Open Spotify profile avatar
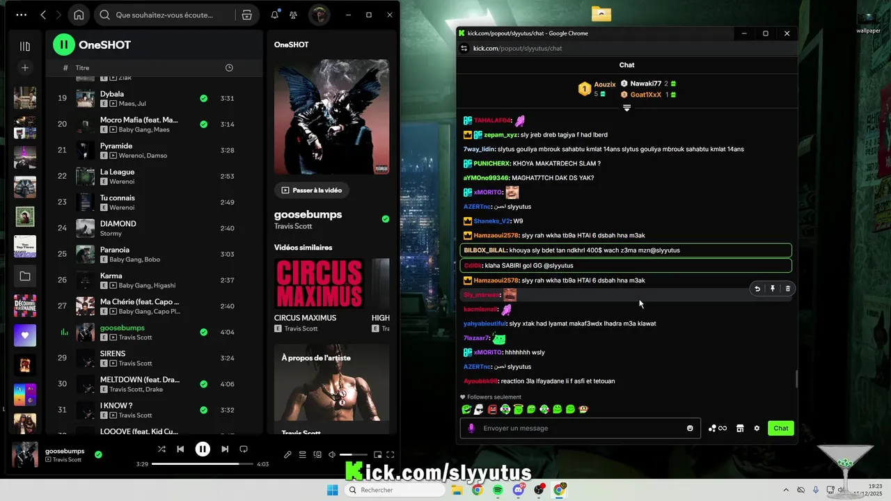891x501 pixels. [320, 15]
